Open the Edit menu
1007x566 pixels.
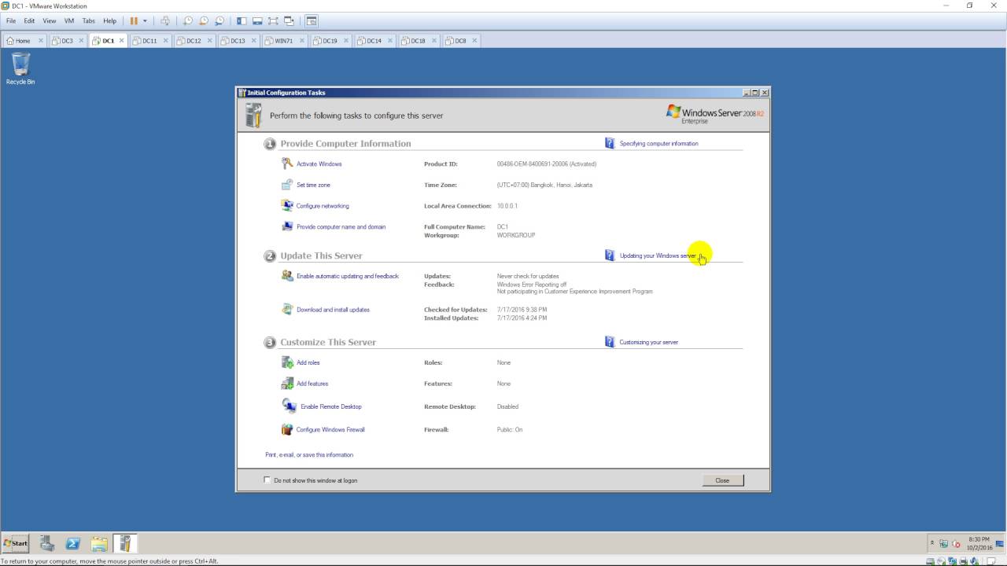[x=29, y=21]
